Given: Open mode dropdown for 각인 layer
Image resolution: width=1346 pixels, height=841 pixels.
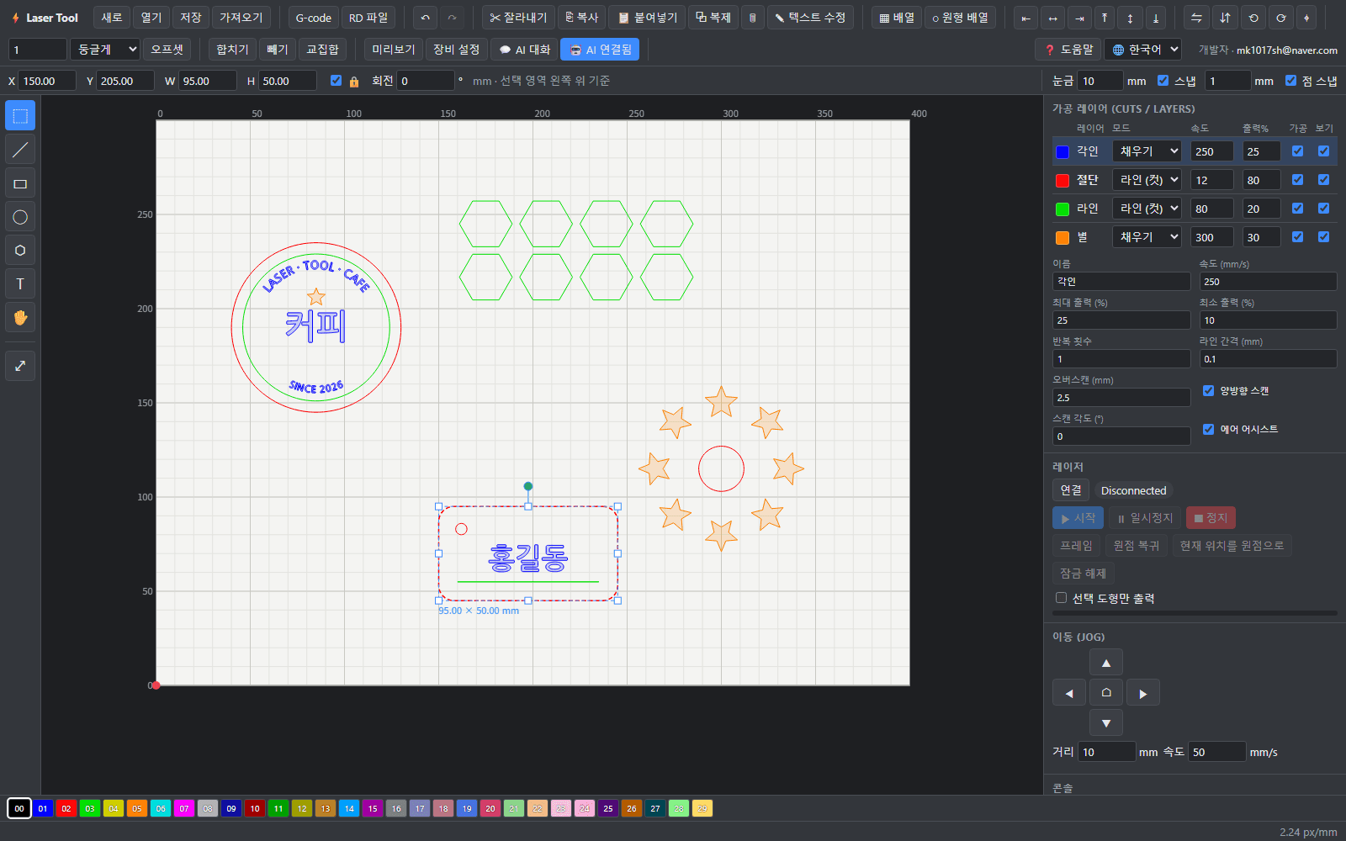Looking at the screenshot, I should (1147, 151).
